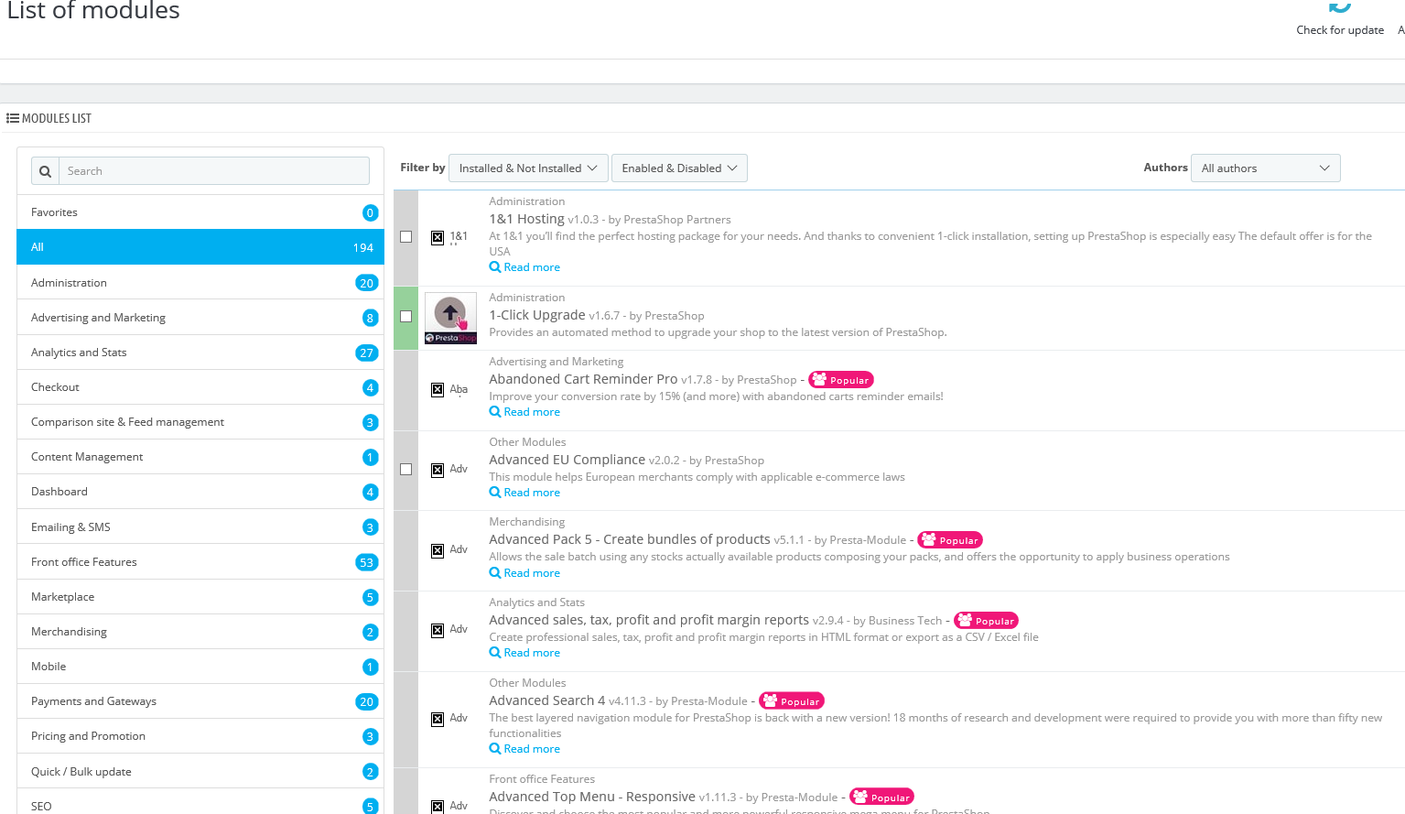
Task: Click Popular badge on Advanced Search 4
Action: (x=792, y=701)
